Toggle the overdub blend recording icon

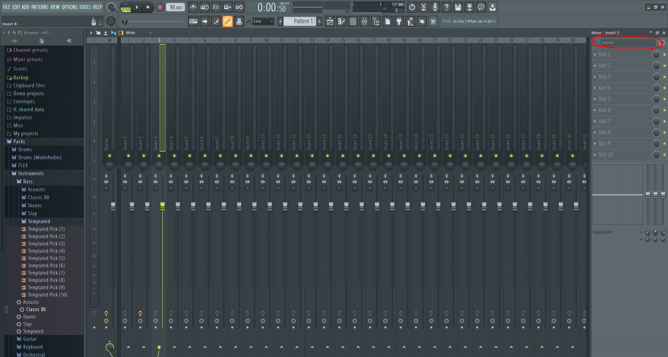click(228, 7)
